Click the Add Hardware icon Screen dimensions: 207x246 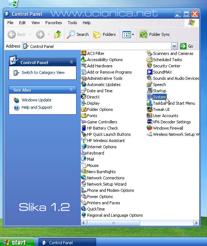click(x=84, y=66)
